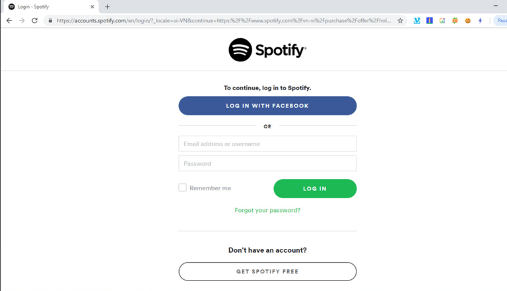Reload the current page
Screen dimensions: 507x291
pyautogui.click(x=34, y=20)
